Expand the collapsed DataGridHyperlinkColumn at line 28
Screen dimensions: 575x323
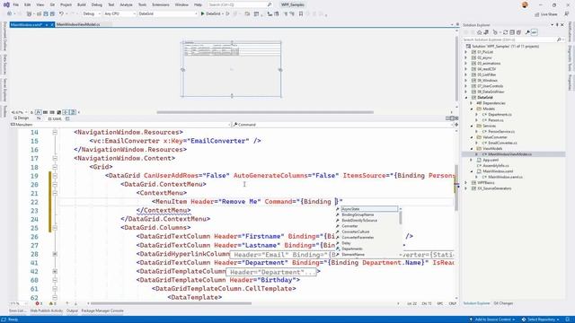(x=55, y=254)
